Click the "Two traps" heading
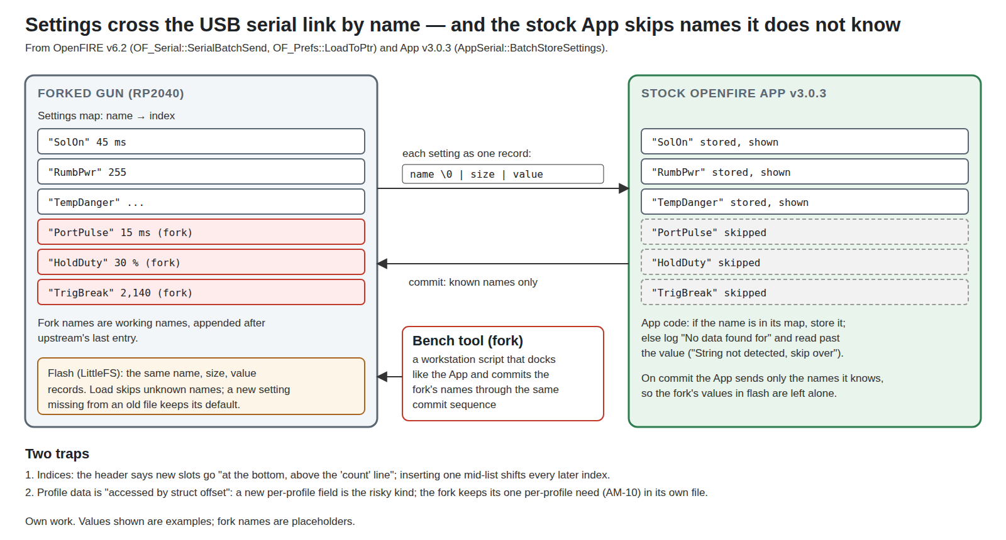Screen dimensions: 1006x540 (57, 454)
